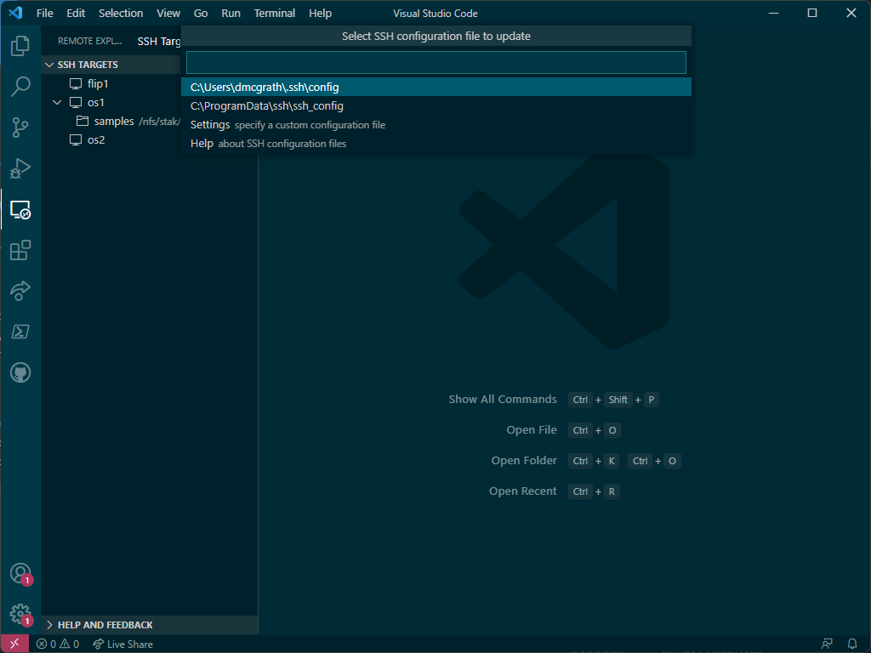Open Run and Debug view icon

pyautogui.click(x=20, y=168)
